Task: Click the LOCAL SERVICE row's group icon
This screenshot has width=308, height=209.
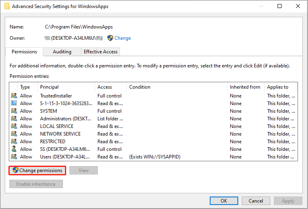Action: coord(14,126)
